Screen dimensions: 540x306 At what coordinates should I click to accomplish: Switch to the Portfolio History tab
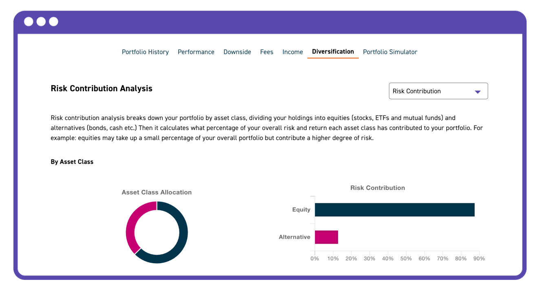pos(145,52)
